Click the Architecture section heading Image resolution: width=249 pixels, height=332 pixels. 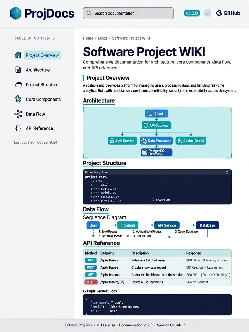[99, 101]
